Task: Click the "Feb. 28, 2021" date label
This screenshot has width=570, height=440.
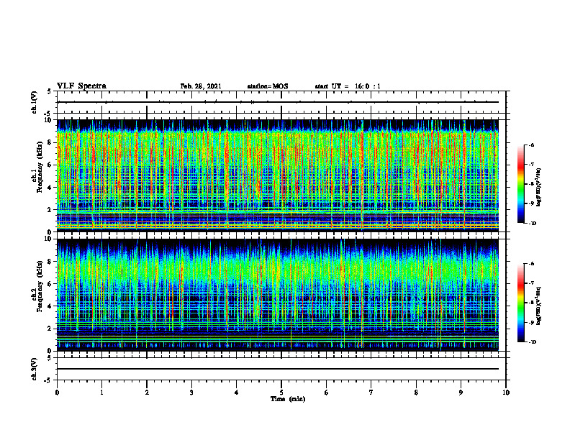Action: pyautogui.click(x=201, y=86)
